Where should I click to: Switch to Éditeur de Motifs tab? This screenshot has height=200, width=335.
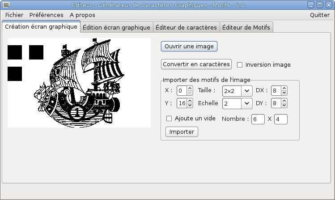point(246,27)
